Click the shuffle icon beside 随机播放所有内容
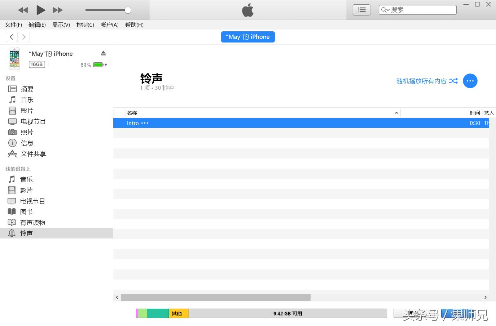Viewport: 496px width, 326px height. 453,81
